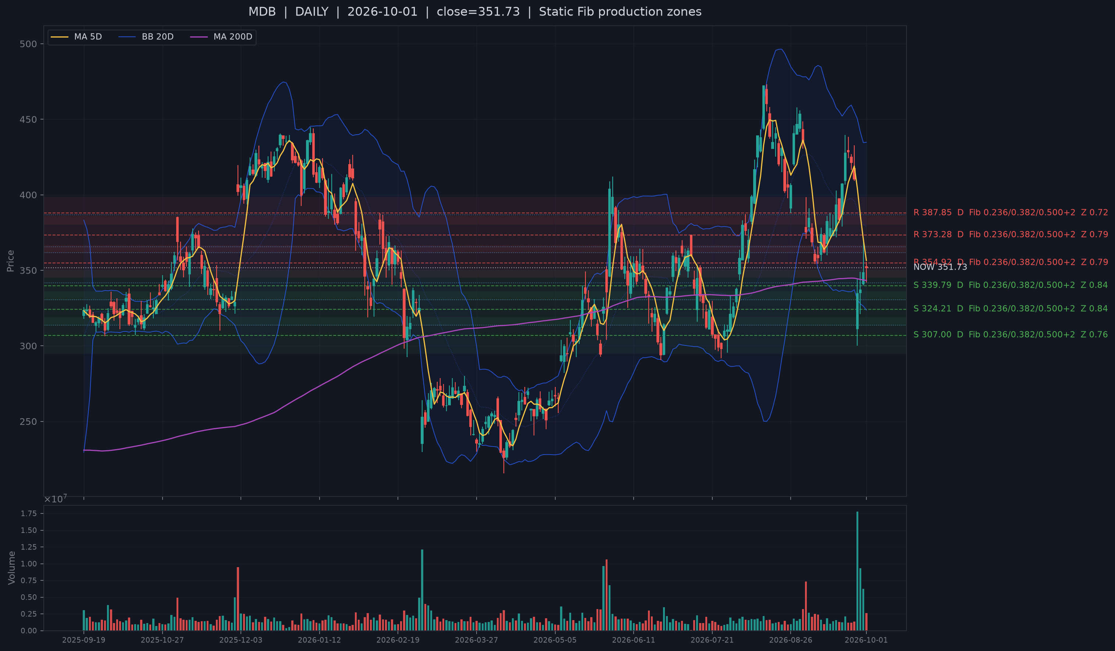Click the S 339.79 support label
The width and height of the screenshot is (1115, 651).
pos(1011,285)
